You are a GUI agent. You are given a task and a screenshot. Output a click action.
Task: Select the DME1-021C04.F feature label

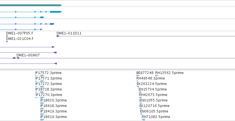point(20,39)
